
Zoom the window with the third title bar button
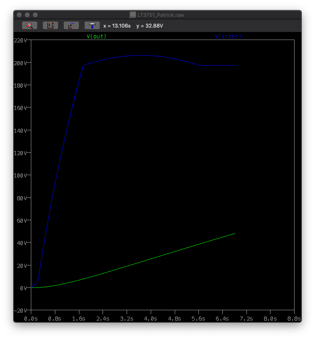pos(35,15)
